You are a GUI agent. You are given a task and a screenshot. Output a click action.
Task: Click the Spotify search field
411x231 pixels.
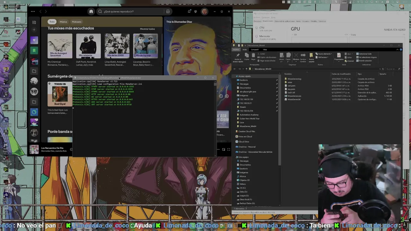click(x=134, y=12)
